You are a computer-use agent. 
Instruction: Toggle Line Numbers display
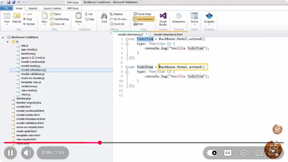pos(144,19)
